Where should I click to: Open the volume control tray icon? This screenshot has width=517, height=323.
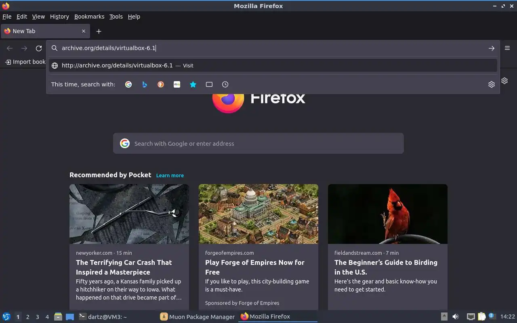pyautogui.click(x=456, y=317)
